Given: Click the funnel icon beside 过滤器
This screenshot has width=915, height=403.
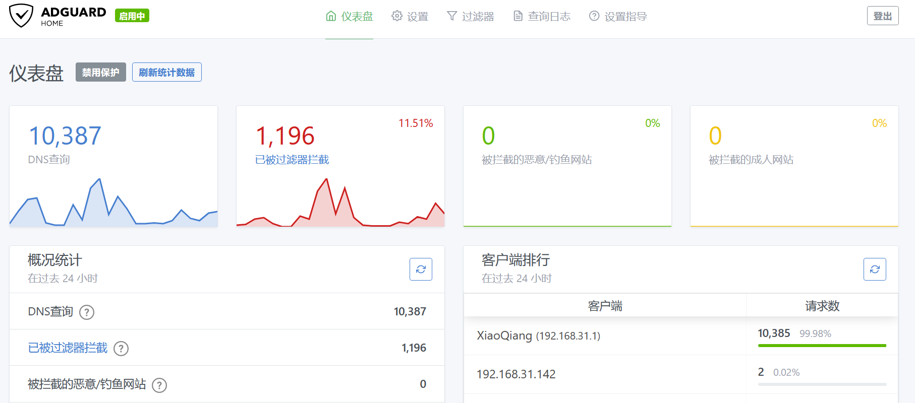Looking at the screenshot, I should pyautogui.click(x=452, y=16).
